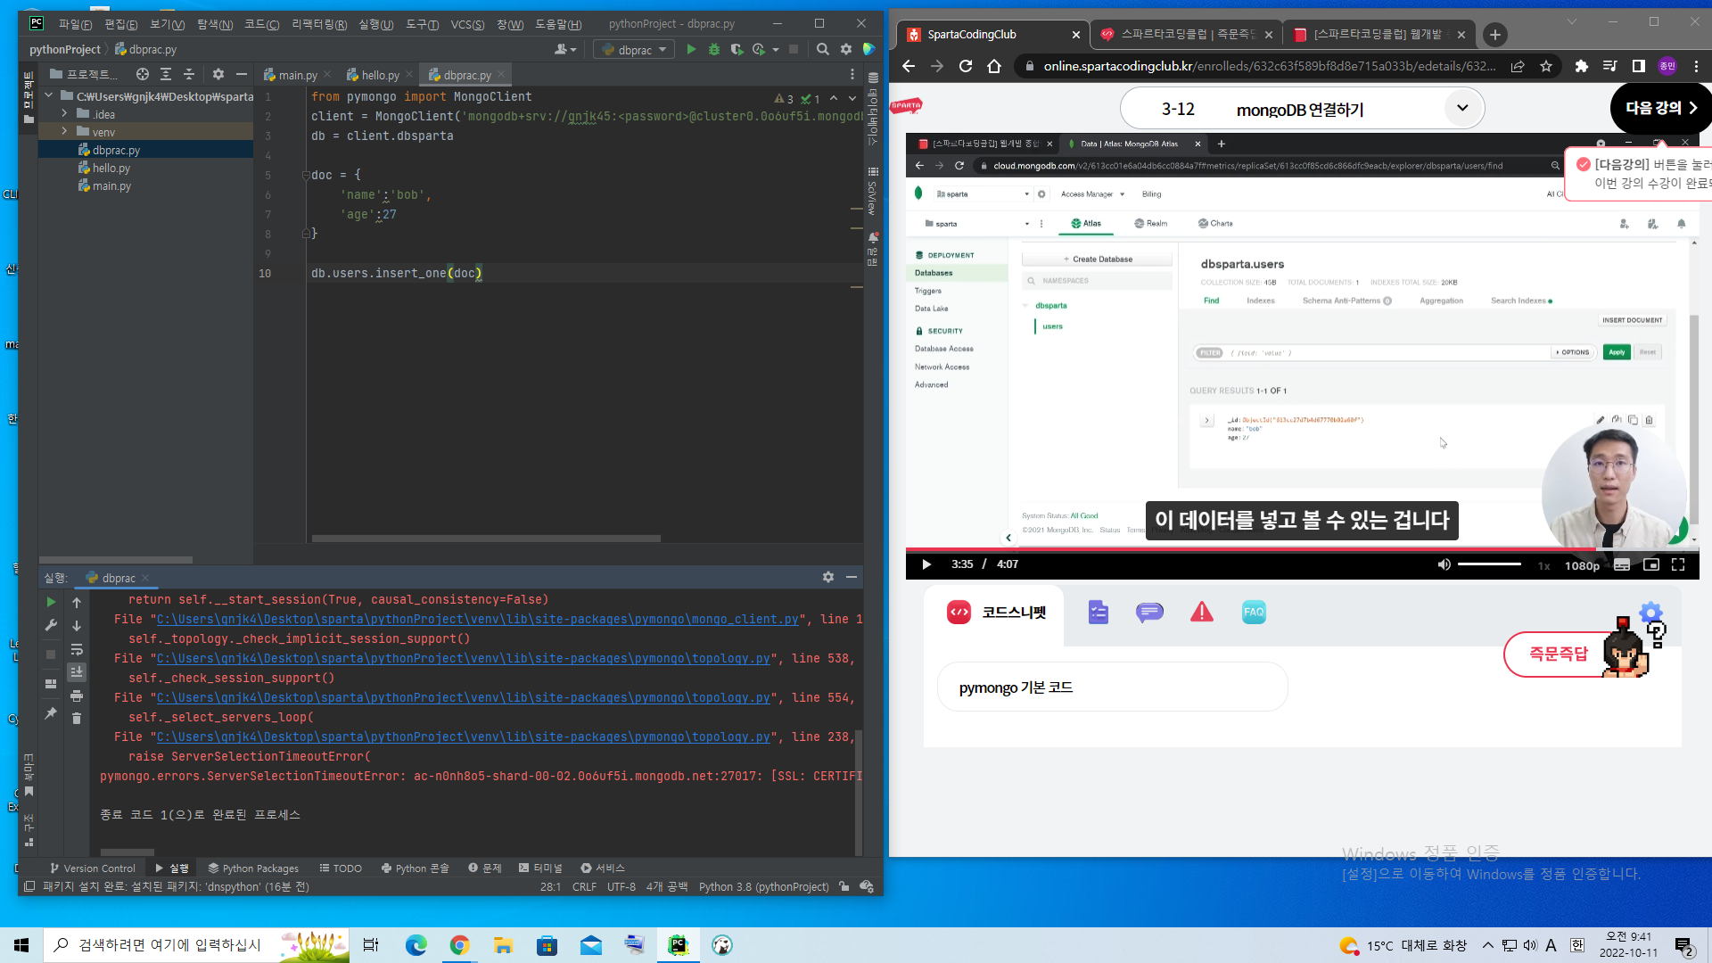Reload the page in Chrome
This screenshot has height=963, width=1712.
(x=966, y=66)
